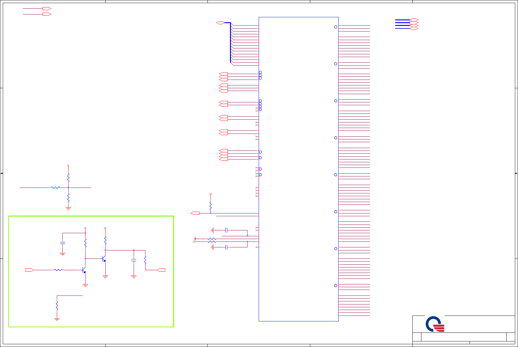518x347 pixels.
Task: Select the large IC body rectangle
Action: pos(299,169)
